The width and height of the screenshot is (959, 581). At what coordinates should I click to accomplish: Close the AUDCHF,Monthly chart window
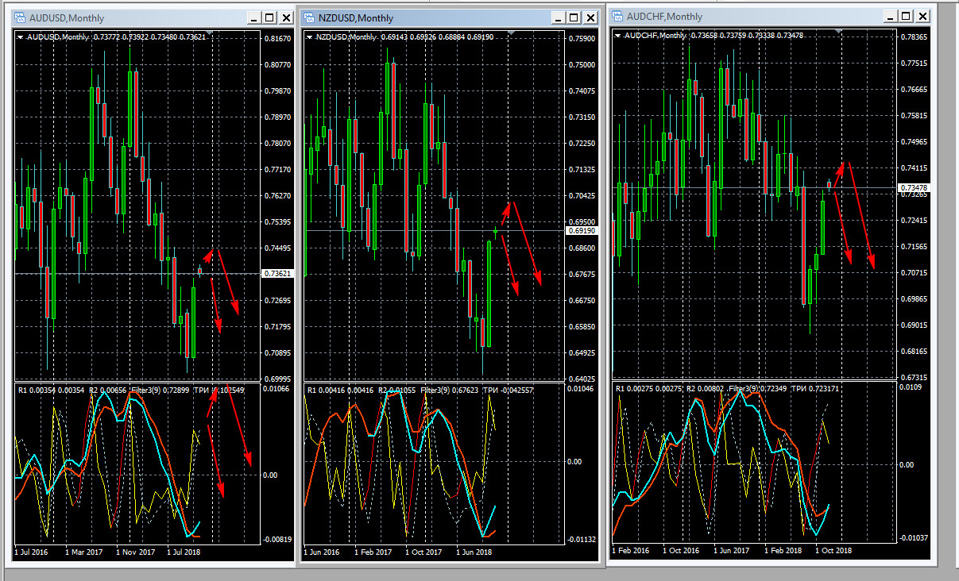click(921, 16)
